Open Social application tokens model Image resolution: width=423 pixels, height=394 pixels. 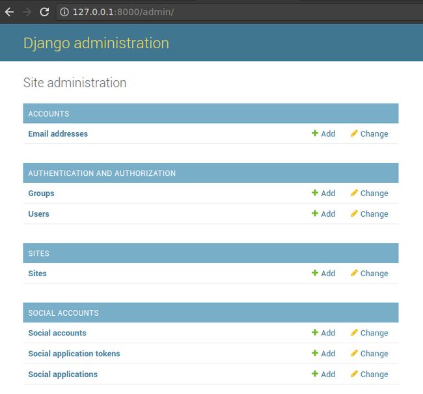(x=74, y=354)
